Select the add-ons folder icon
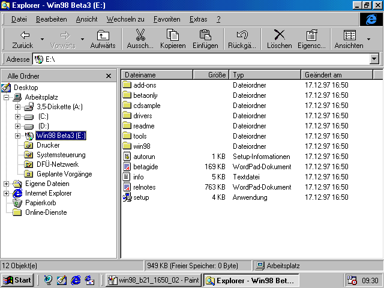Viewport: 384px width, 288px height. tap(127, 85)
